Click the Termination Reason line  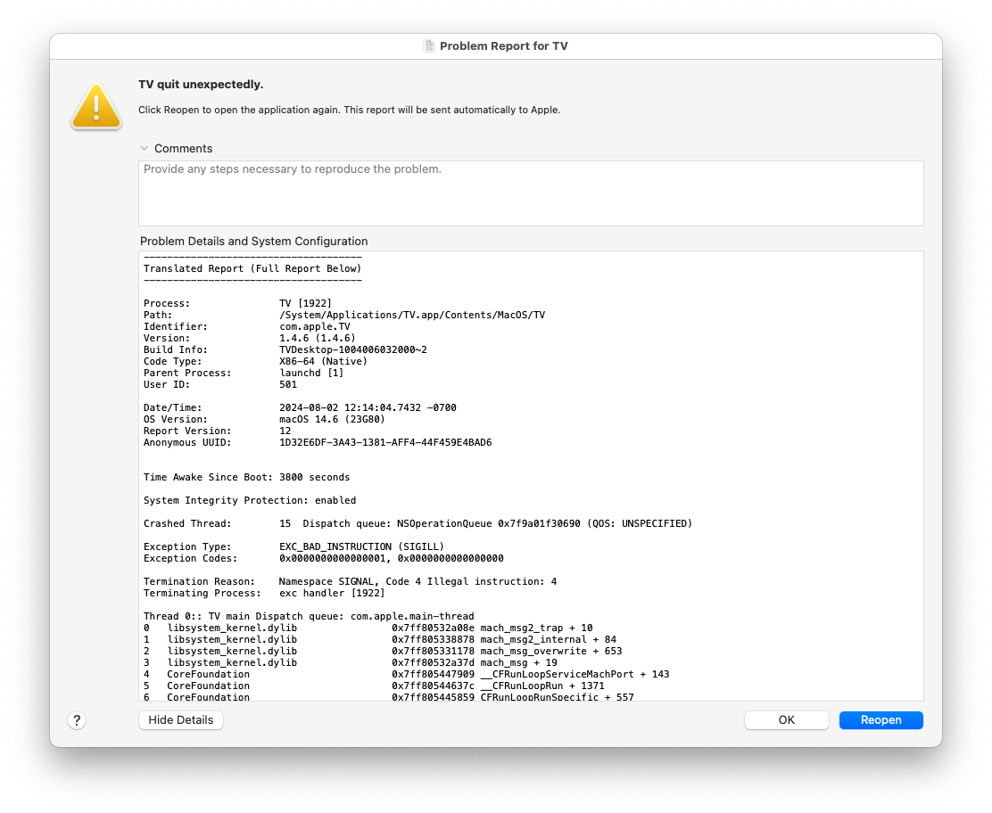(x=350, y=581)
